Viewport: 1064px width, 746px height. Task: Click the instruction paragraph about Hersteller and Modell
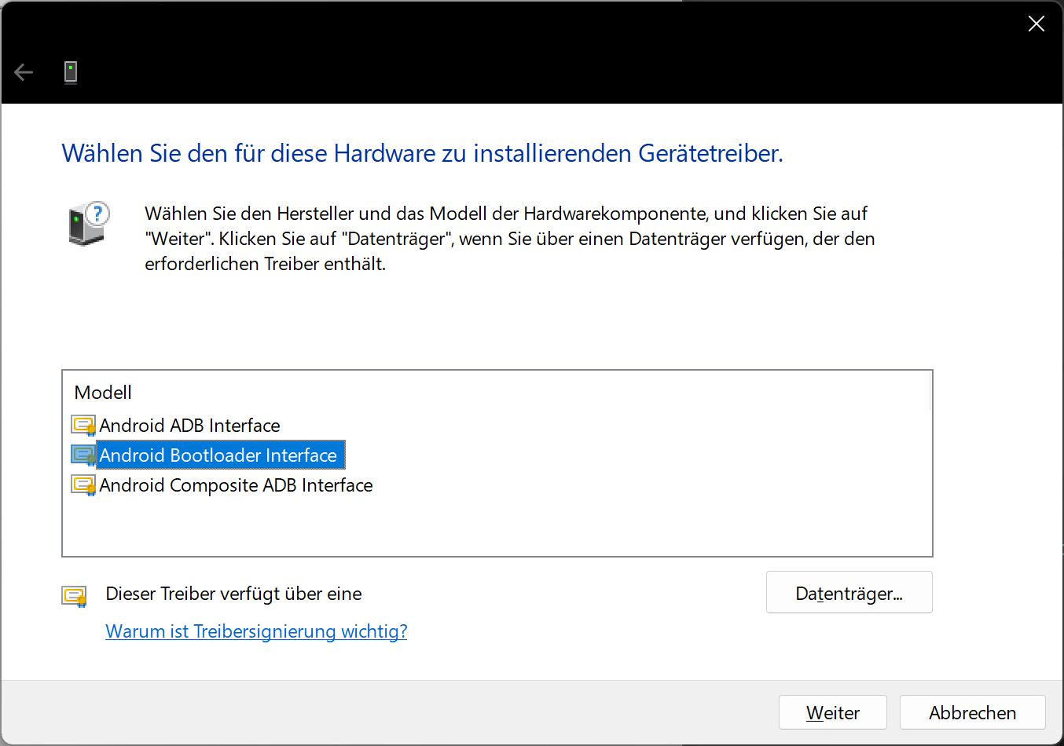click(509, 239)
